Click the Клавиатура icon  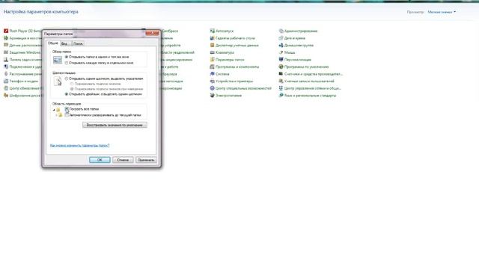(212, 52)
